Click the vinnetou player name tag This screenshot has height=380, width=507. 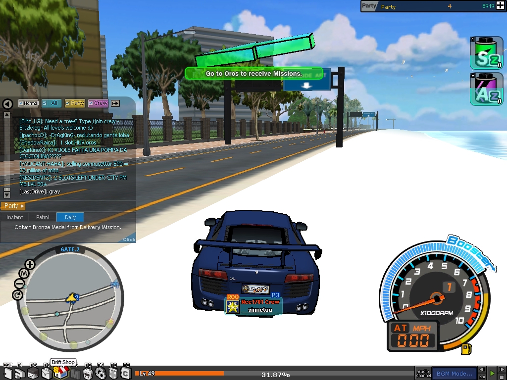click(260, 310)
